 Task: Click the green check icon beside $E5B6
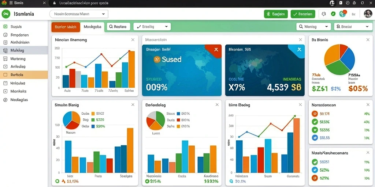tap(315, 122)
